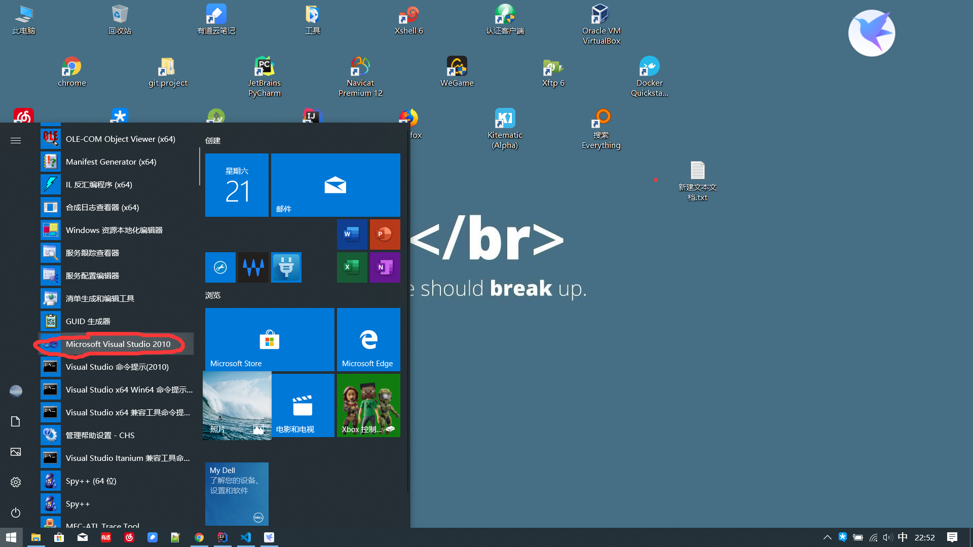Screen dimensions: 973x547
Task: Launch Spy++ (64 位) entry
Action: pos(91,481)
